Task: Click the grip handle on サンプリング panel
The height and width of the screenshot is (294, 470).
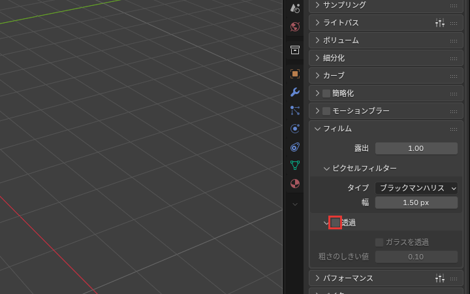Action: coord(454,5)
